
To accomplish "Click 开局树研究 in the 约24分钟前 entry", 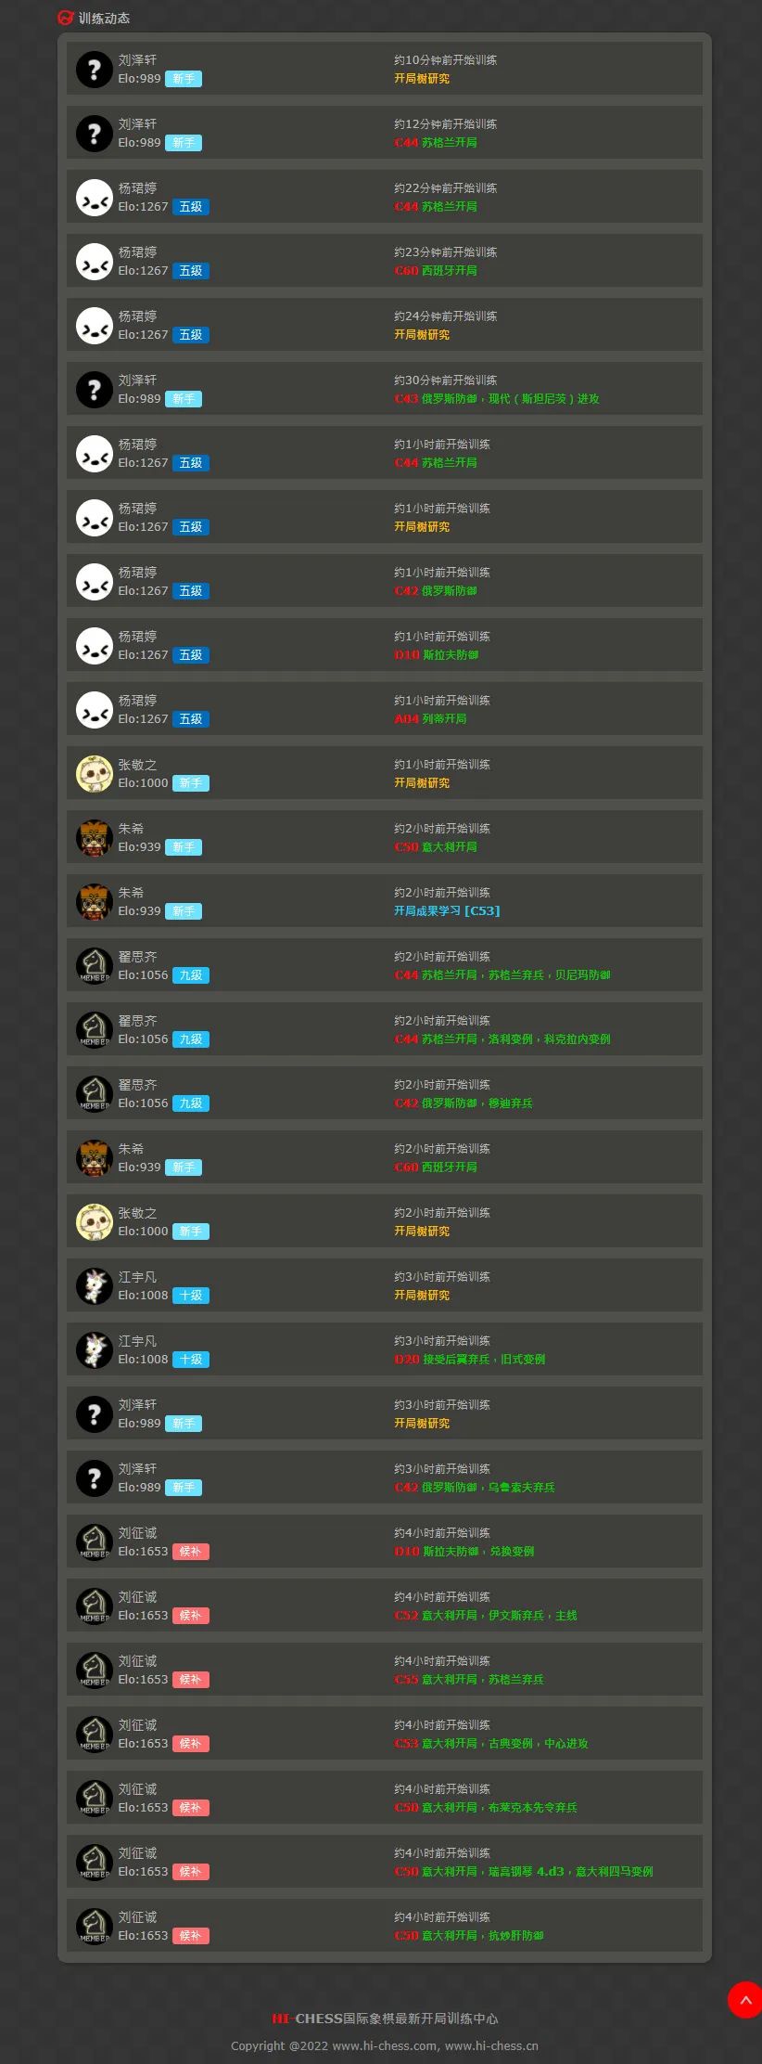I will pos(422,335).
